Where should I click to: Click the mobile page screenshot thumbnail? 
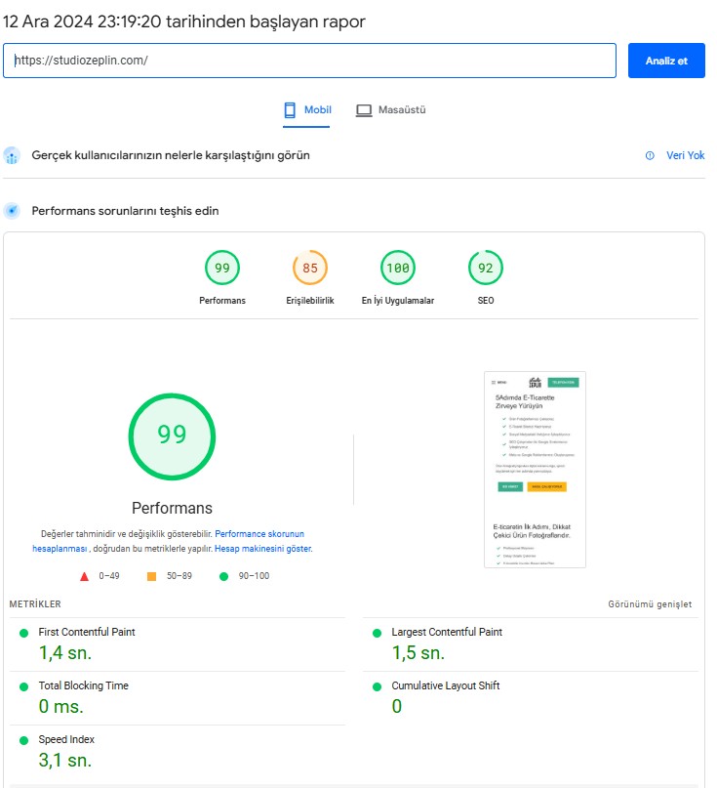535,470
